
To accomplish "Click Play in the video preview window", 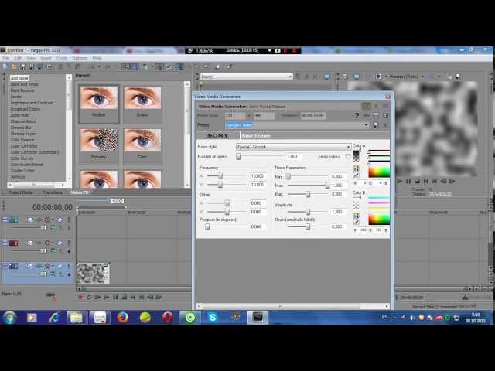I will coord(400,181).
